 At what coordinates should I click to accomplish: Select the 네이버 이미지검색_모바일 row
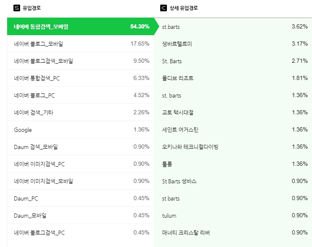click(81, 181)
